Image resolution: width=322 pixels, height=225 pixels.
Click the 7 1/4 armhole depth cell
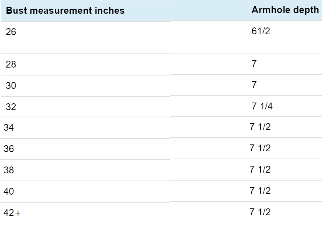click(260, 107)
